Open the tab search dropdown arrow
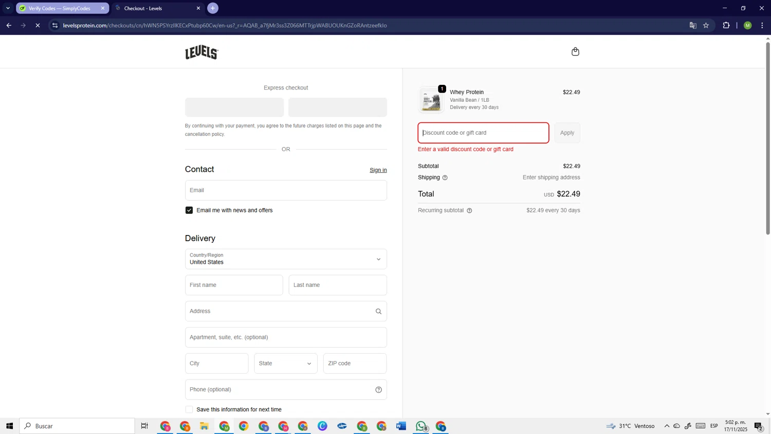Image resolution: width=771 pixels, height=434 pixels. (8, 8)
